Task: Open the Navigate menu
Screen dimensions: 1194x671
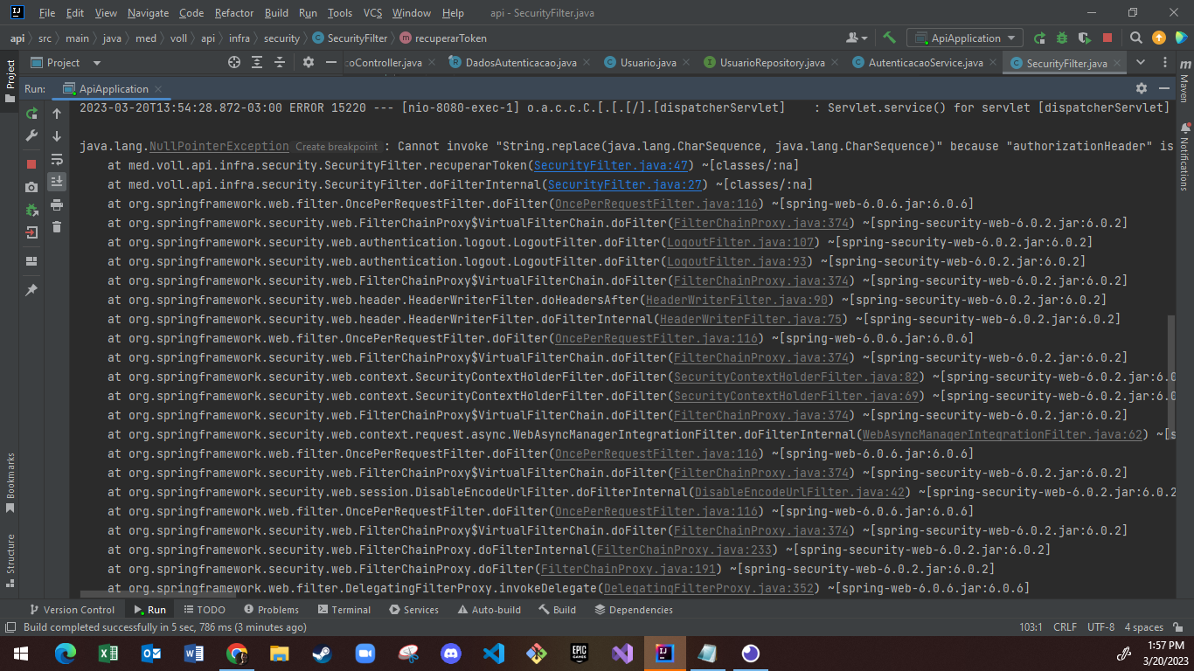Action: [148, 13]
